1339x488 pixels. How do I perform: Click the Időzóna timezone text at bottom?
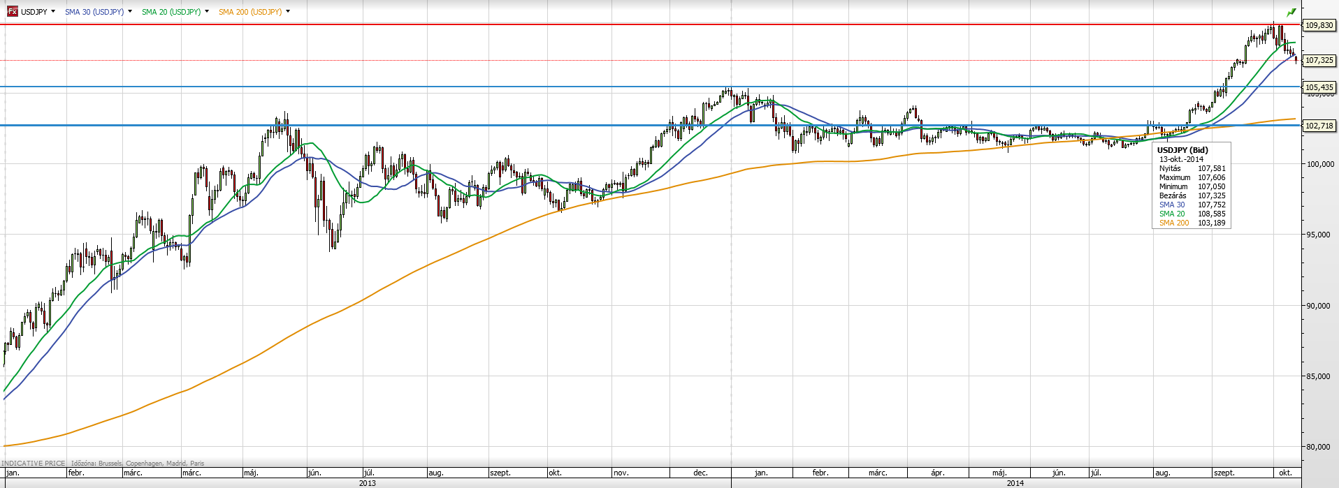tap(138, 464)
